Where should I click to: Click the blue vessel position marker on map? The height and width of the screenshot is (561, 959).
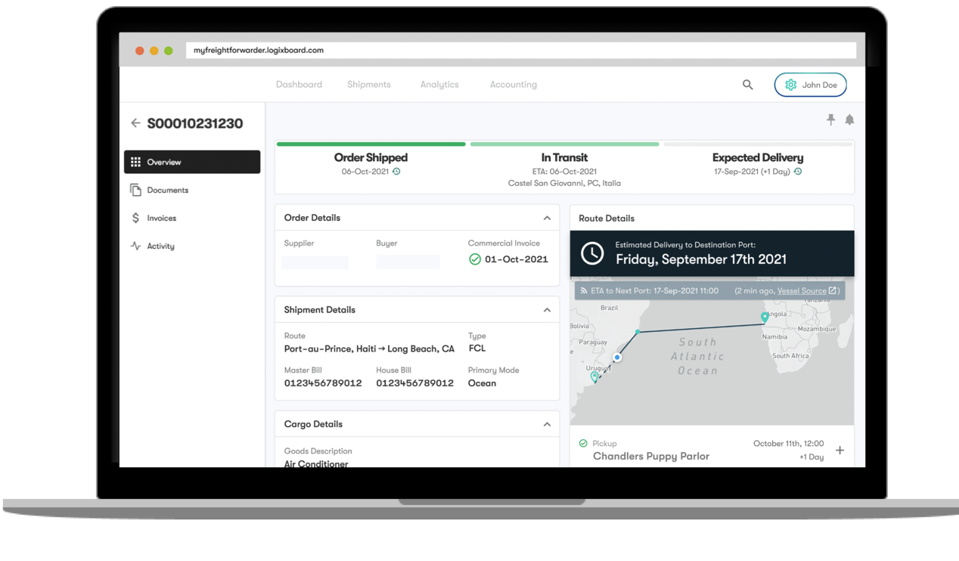pyautogui.click(x=618, y=358)
